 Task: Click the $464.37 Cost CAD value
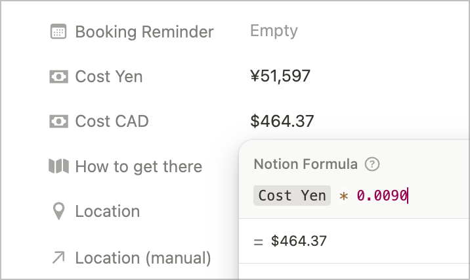coord(282,121)
